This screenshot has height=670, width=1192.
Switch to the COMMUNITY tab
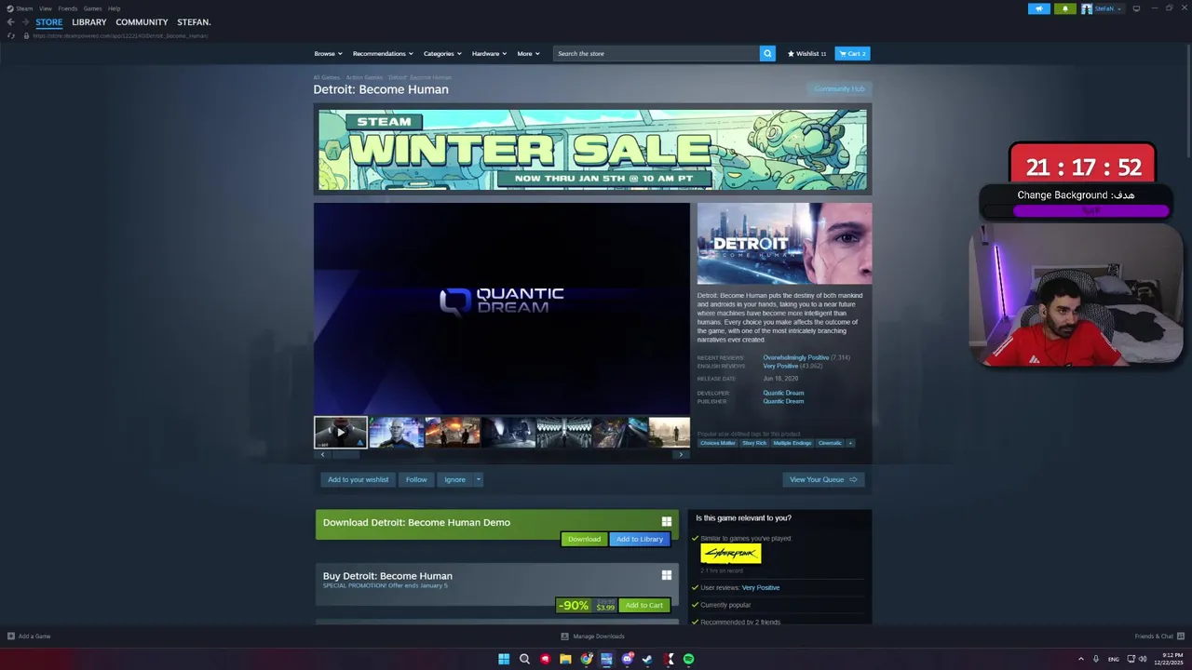(142, 21)
